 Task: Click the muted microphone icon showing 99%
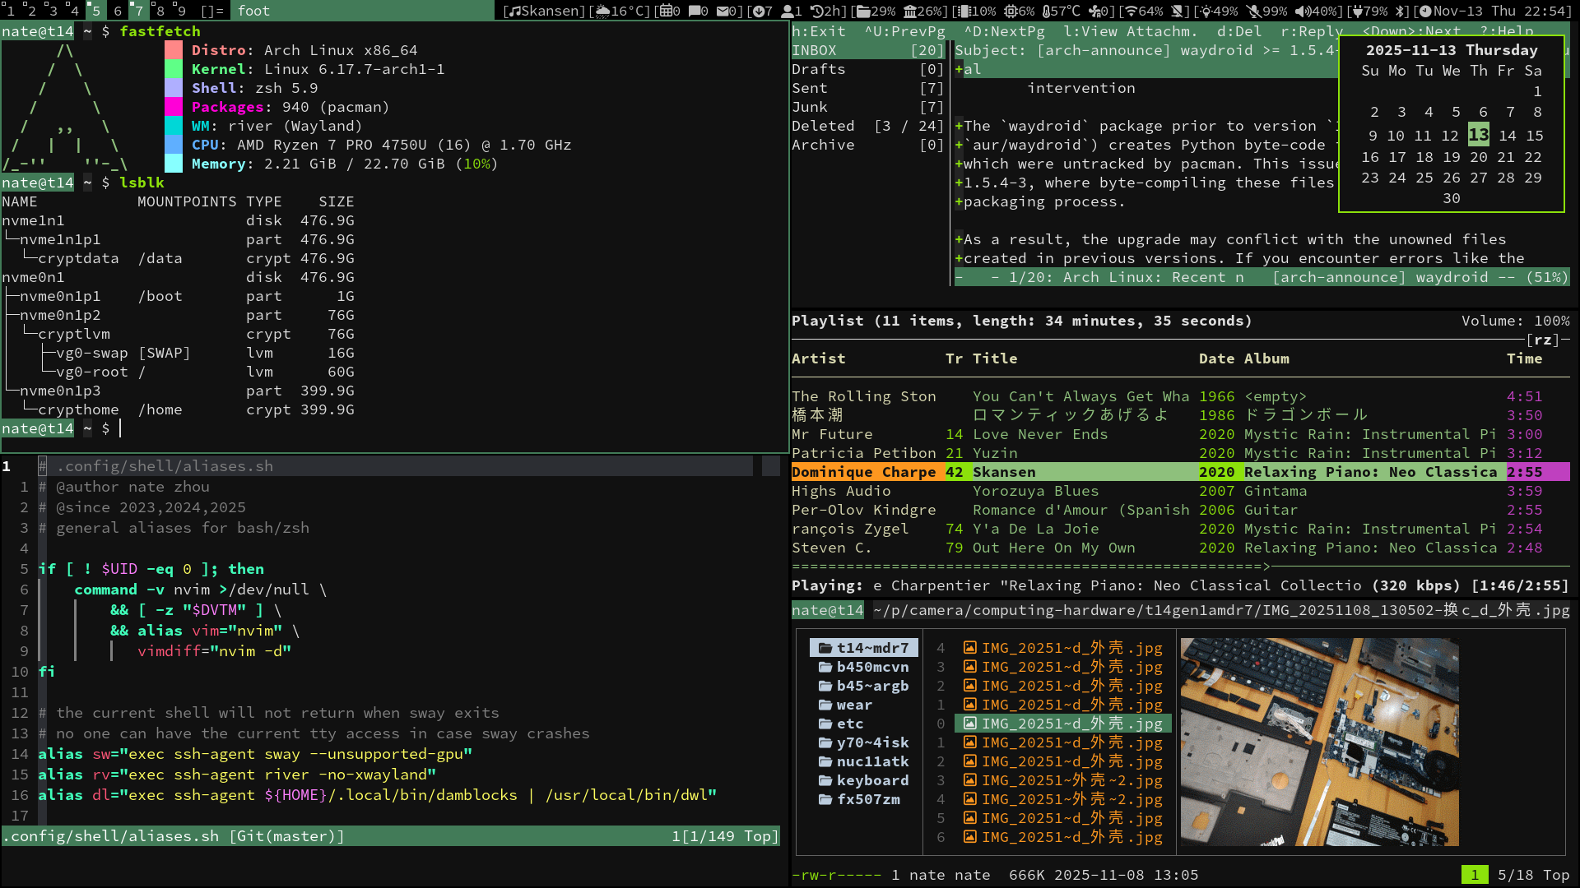[1253, 11]
